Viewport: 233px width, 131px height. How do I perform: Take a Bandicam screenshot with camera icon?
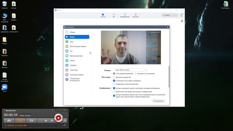pos(52,120)
